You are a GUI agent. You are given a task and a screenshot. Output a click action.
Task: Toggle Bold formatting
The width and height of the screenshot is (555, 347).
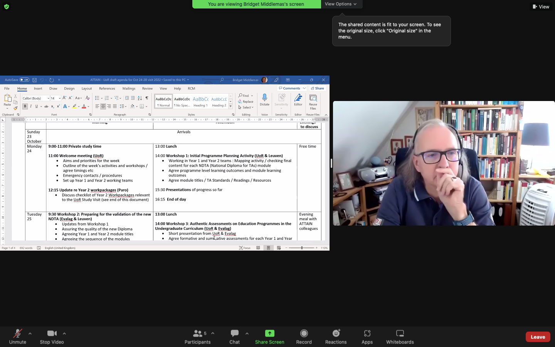tap(25, 106)
